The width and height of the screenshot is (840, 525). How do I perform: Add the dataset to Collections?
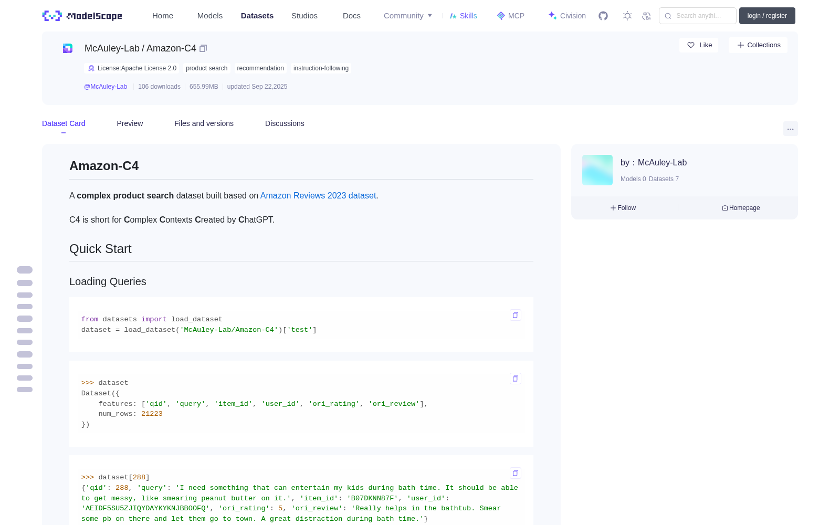tap(758, 45)
